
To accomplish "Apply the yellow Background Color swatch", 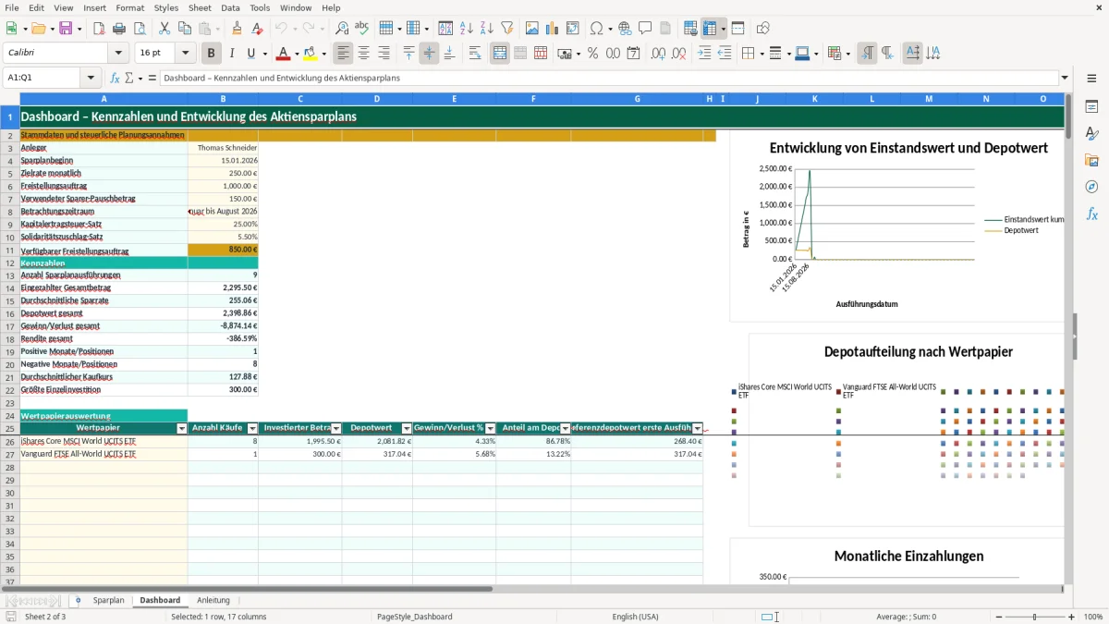I will click(x=310, y=54).
